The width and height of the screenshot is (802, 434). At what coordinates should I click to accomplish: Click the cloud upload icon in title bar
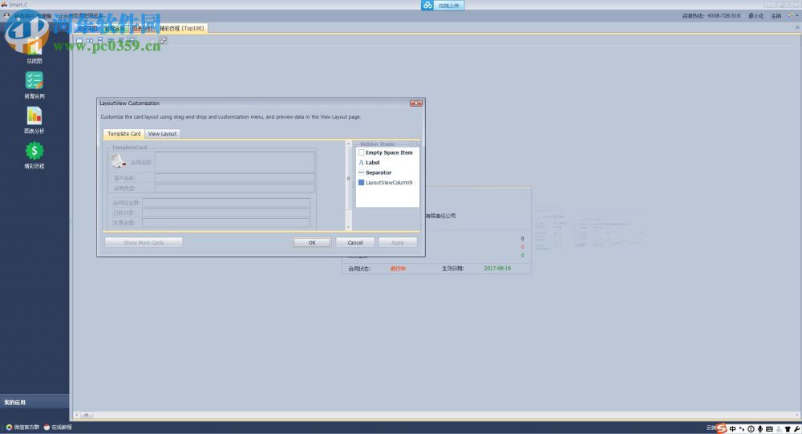click(x=427, y=5)
